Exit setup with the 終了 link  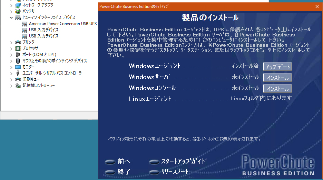(124, 172)
